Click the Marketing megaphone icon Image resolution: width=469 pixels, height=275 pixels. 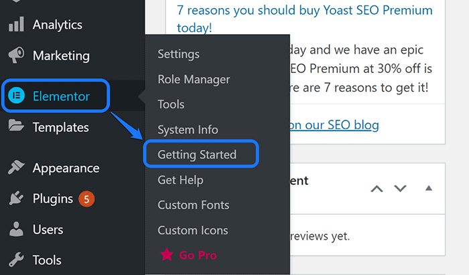(16, 56)
